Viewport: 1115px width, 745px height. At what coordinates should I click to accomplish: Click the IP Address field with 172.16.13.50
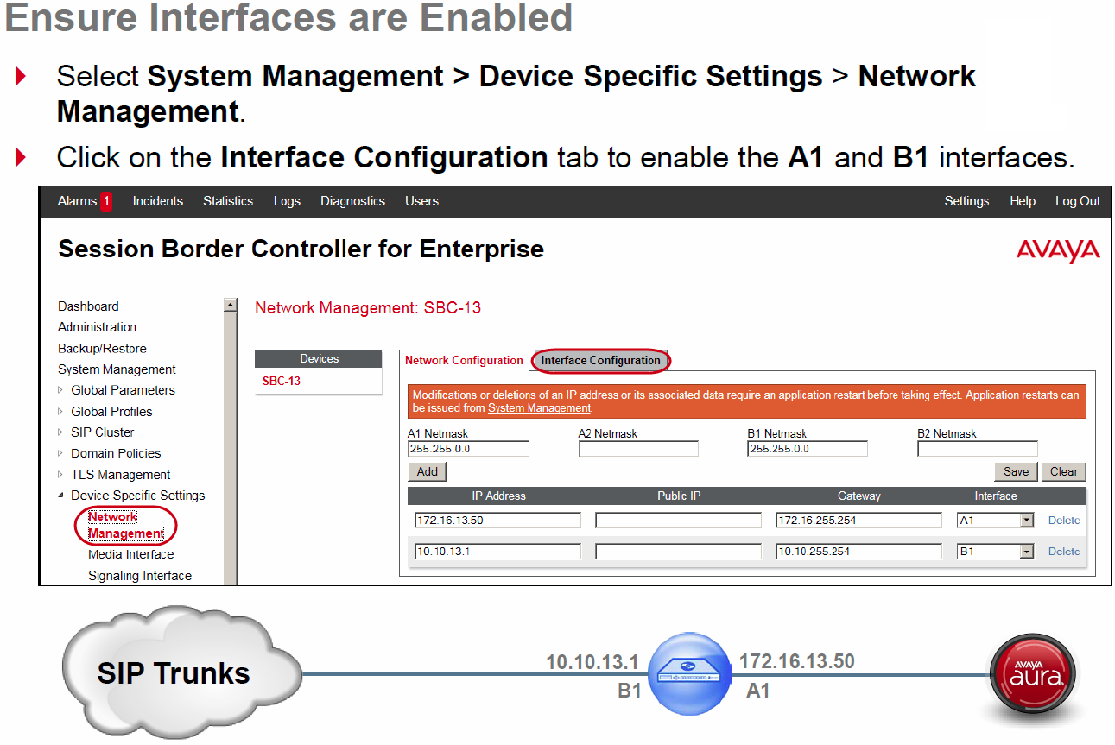[x=497, y=521]
